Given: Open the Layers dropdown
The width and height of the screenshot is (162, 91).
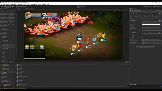Looking at the screenshot, I should pyautogui.click(x=148, y=7).
